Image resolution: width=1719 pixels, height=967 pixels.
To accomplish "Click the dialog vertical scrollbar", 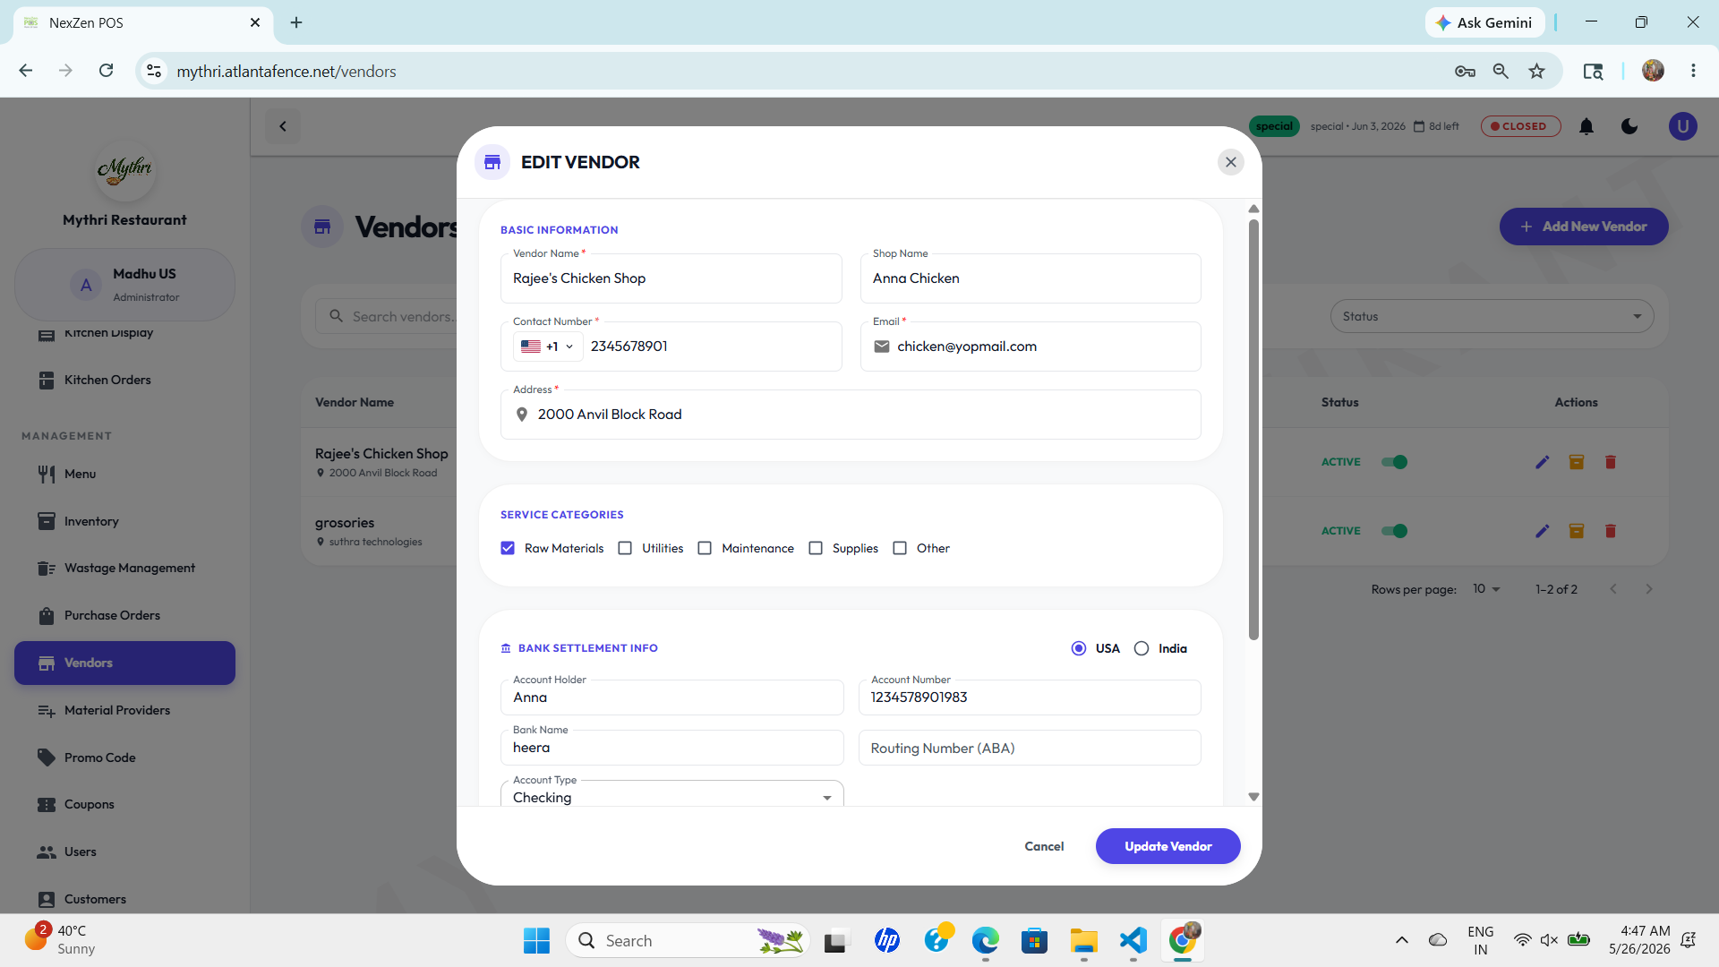I will pyautogui.click(x=1253, y=430).
